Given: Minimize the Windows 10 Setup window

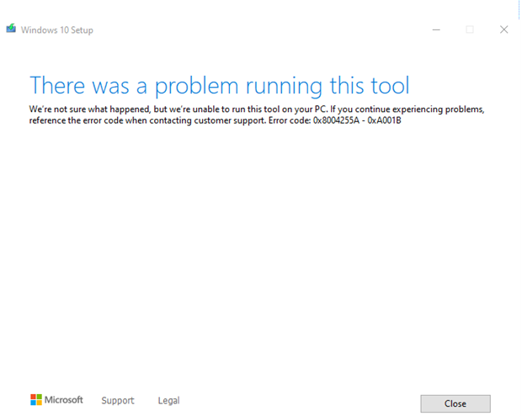Looking at the screenshot, I should (x=436, y=30).
